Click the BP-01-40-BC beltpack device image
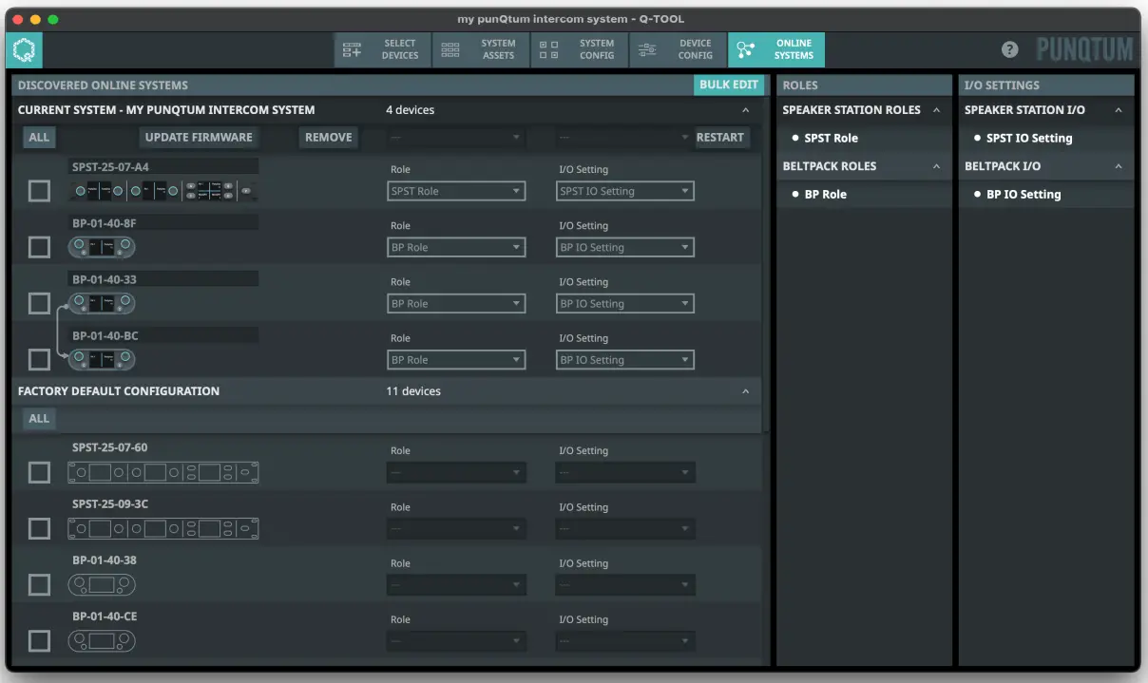The height and width of the screenshot is (683, 1148). (102, 359)
